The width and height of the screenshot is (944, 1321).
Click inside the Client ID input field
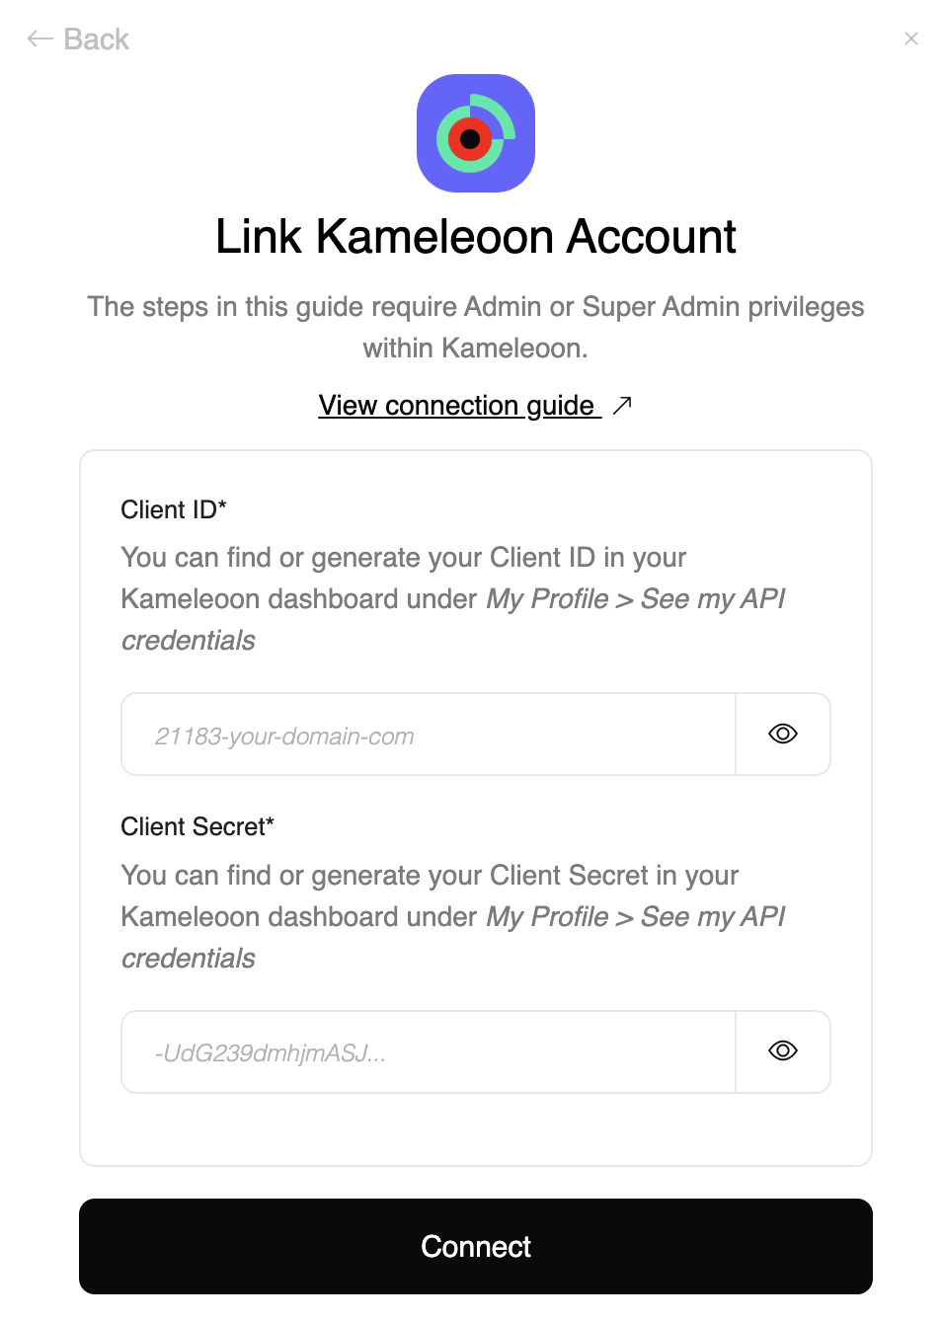[x=425, y=734]
